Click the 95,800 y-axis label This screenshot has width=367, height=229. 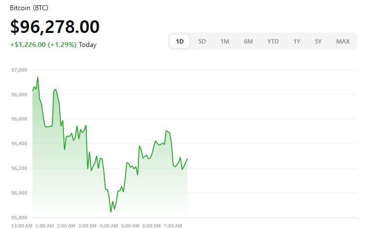[19, 217]
